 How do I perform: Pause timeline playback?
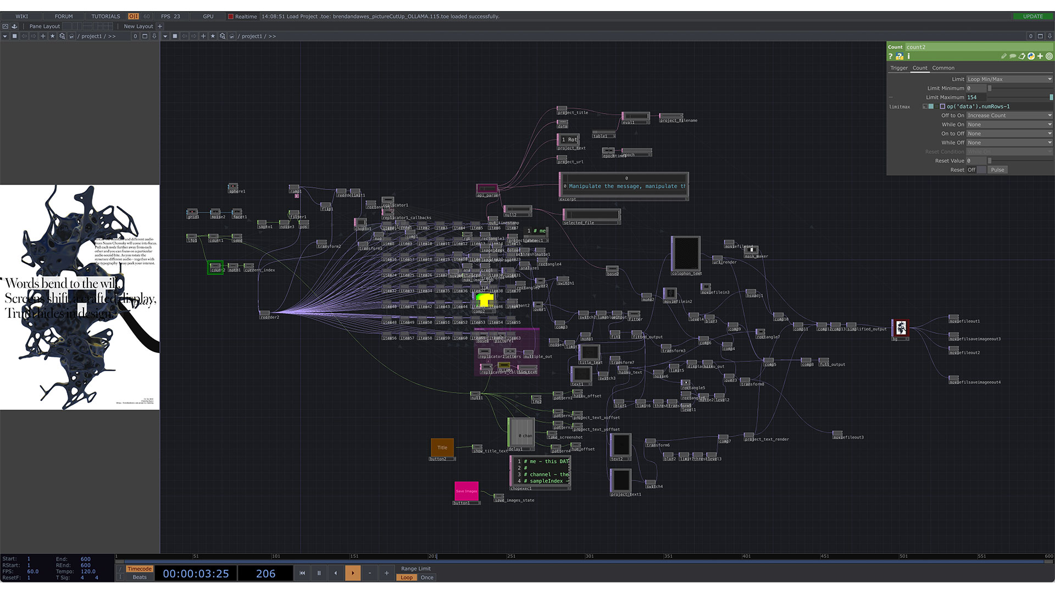pyautogui.click(x=319, y=573)
